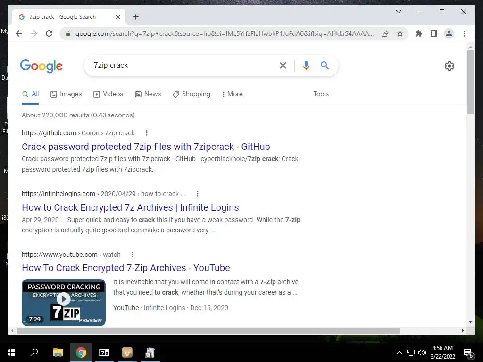Click the infinitelogins.com breadcrumb URL
The width and height of the screenshot is (483, 362).
[104, 194]
